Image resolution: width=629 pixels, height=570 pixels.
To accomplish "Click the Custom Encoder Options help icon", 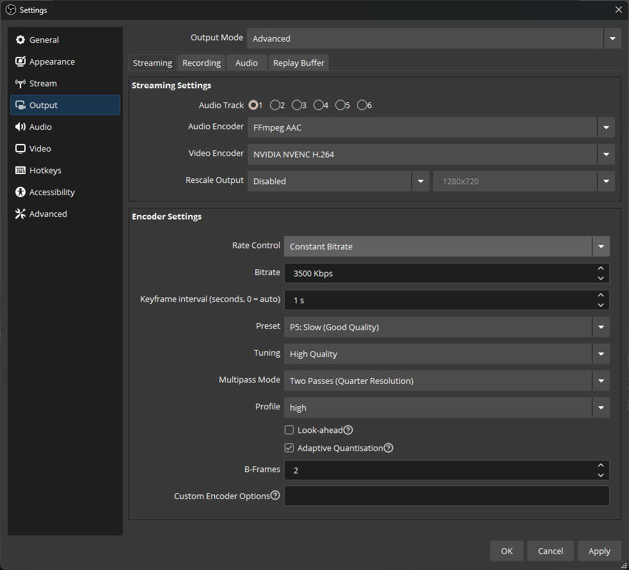I will (275, 495).
